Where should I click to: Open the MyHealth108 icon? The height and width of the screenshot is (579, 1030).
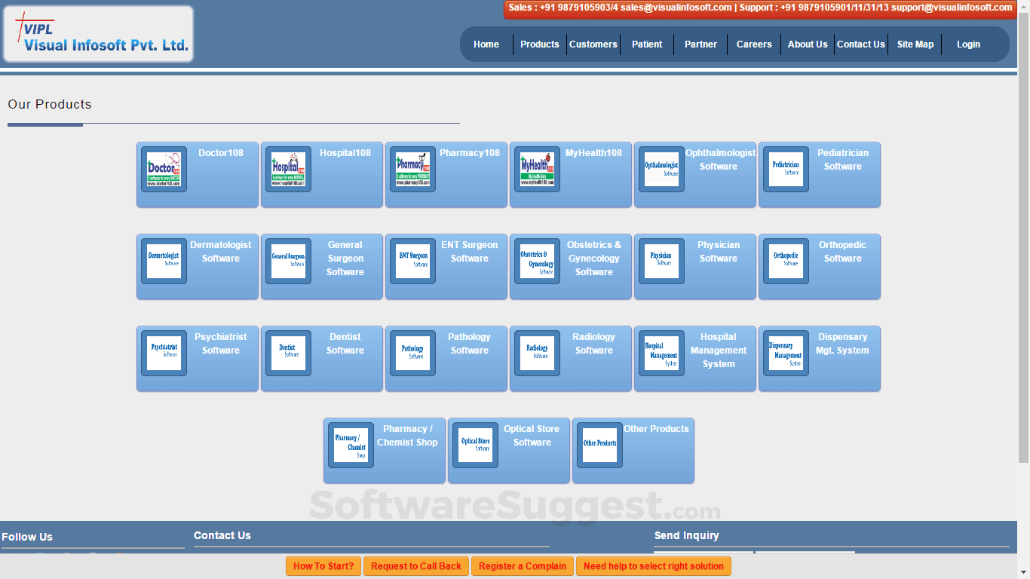536,169
